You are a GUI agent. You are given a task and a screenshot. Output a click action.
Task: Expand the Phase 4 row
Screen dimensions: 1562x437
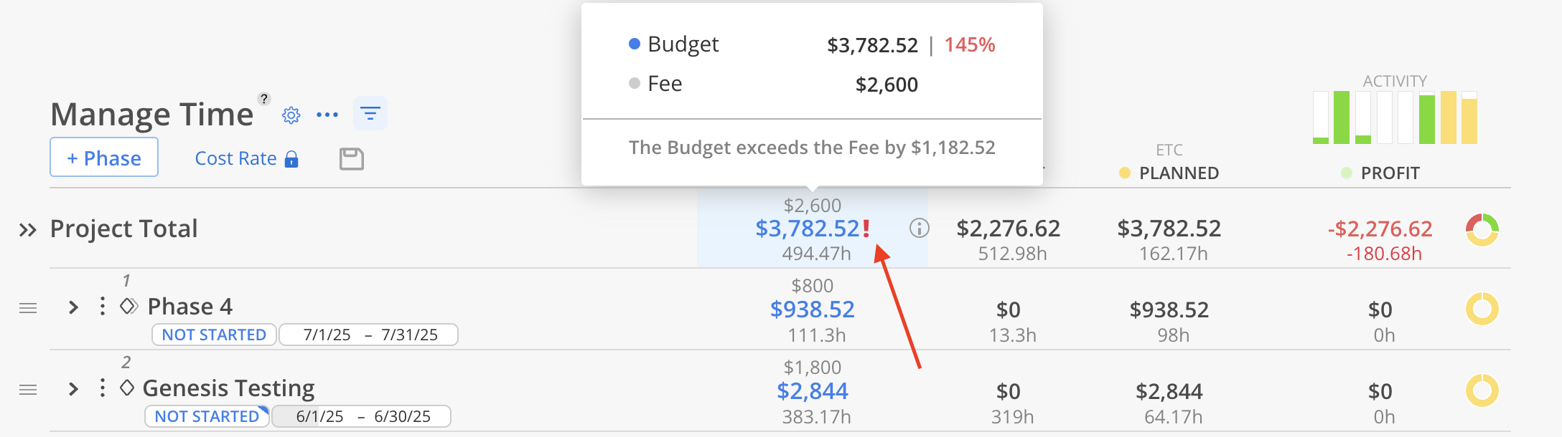point(73,307)
